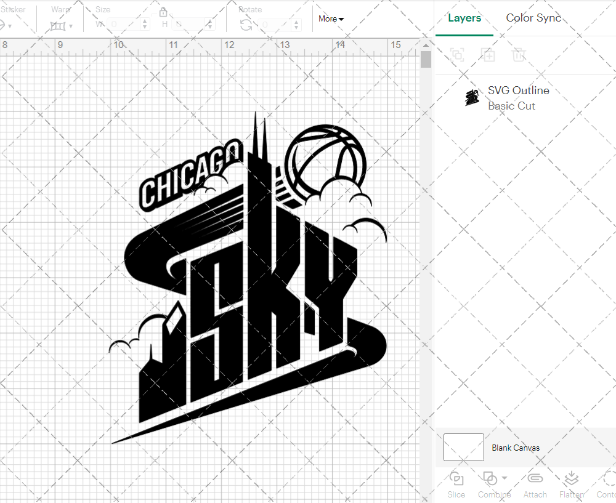
Task: Click the delete trash icon in Layers panel
Action: (x=519, y=55)
